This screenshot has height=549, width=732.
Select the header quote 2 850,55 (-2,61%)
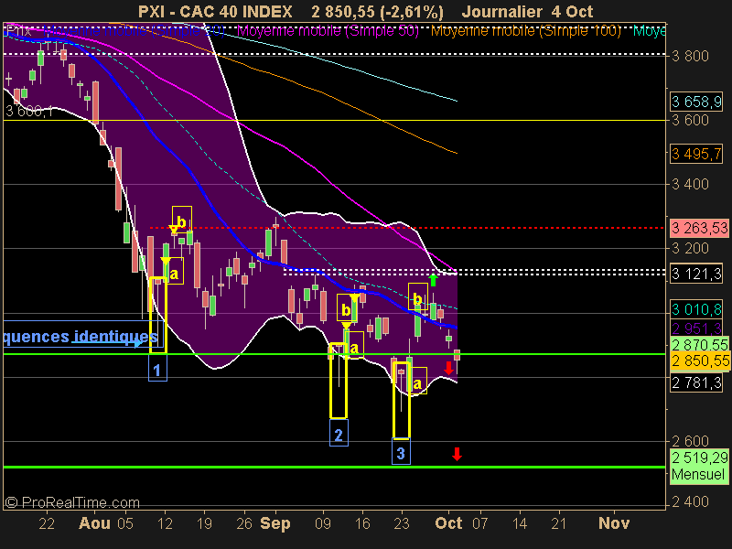[377, 11]
